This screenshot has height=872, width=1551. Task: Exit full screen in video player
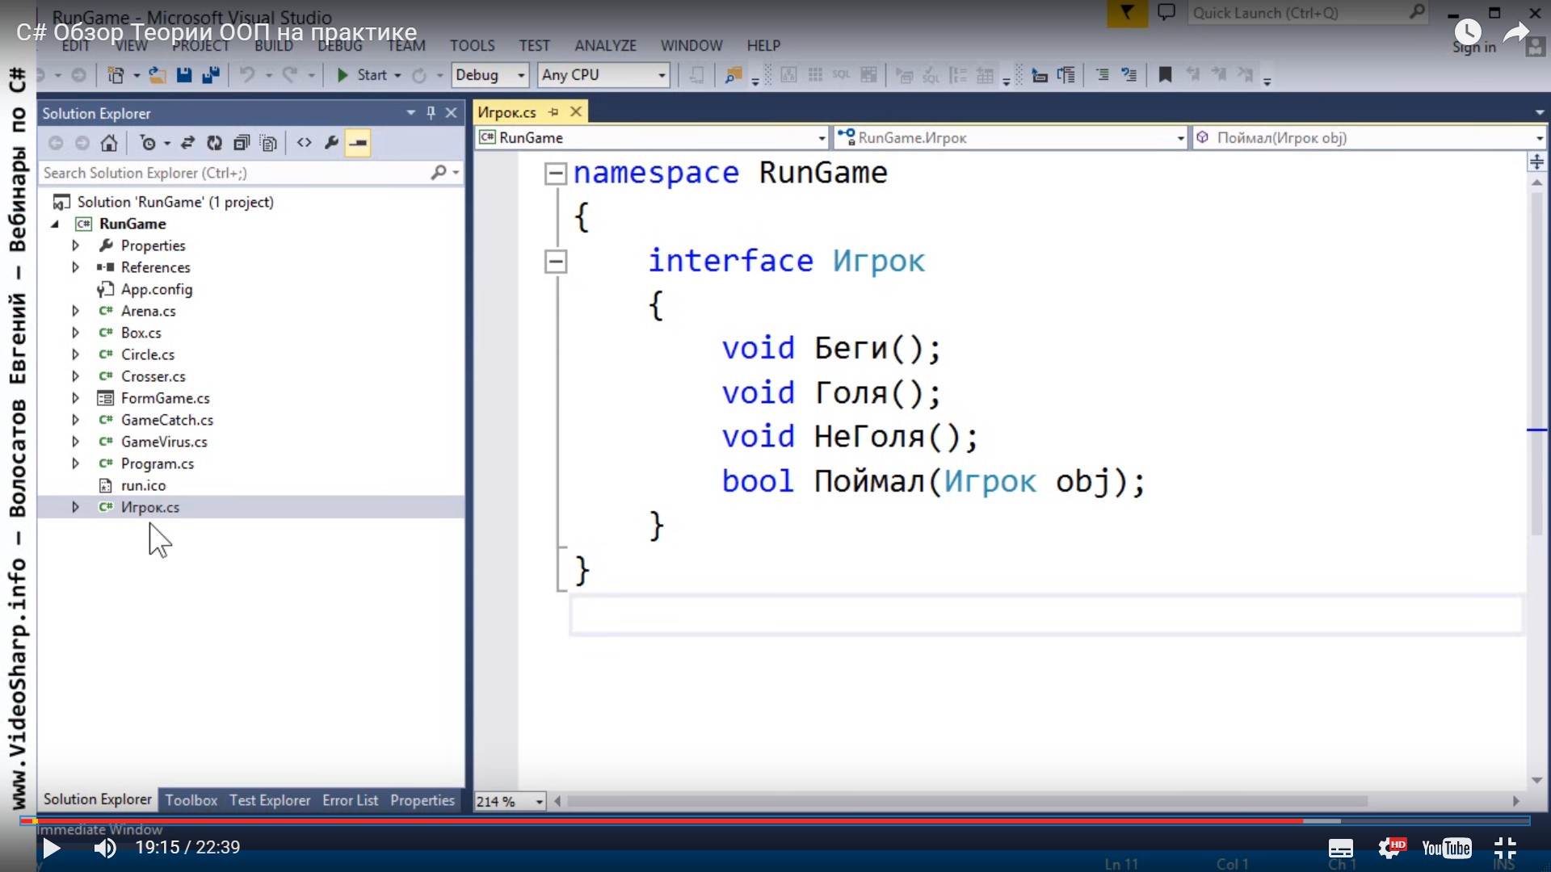coord(1505,848)
